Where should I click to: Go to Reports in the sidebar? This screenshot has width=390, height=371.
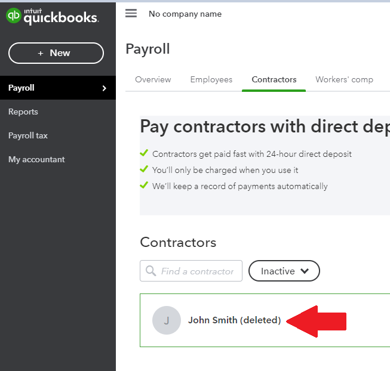click(x=23, y=112)
